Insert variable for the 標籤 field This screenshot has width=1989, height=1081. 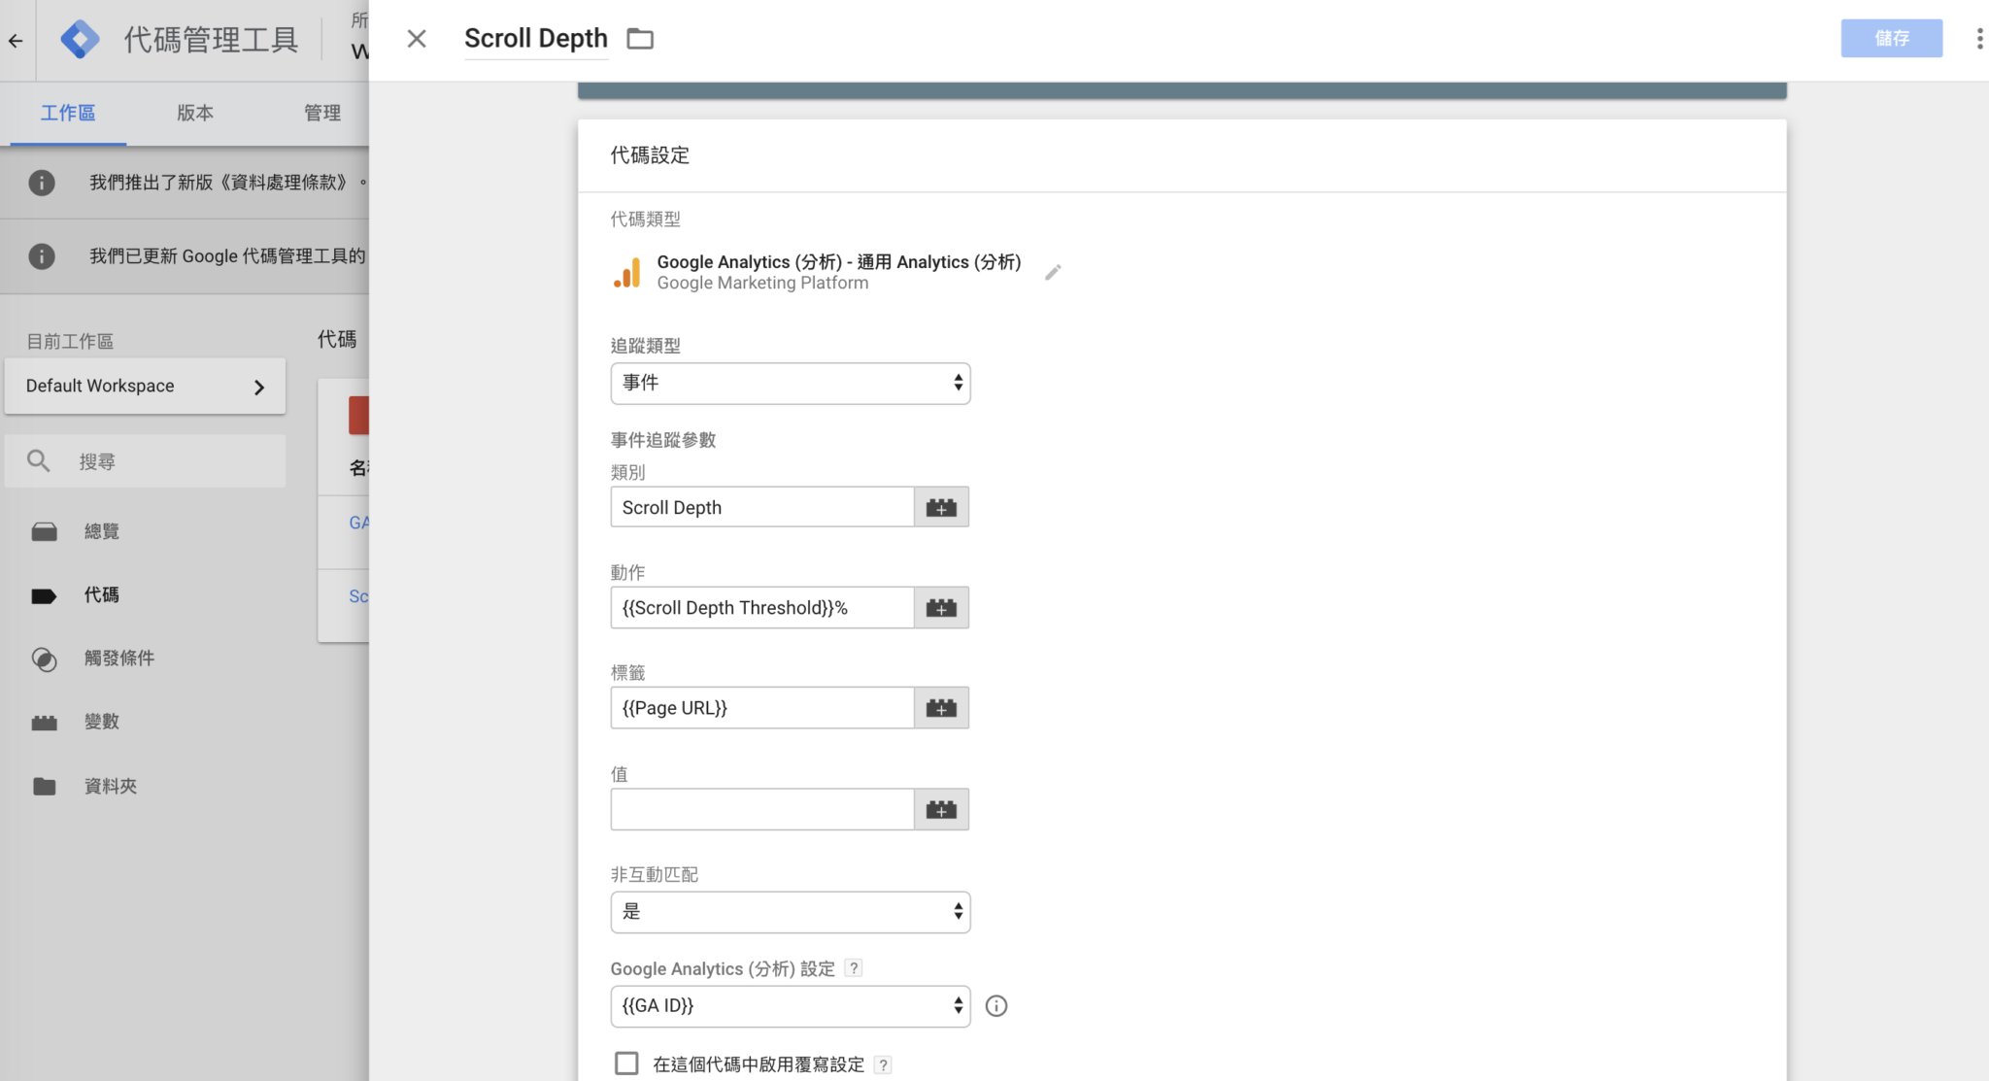(x=941, y=707)
